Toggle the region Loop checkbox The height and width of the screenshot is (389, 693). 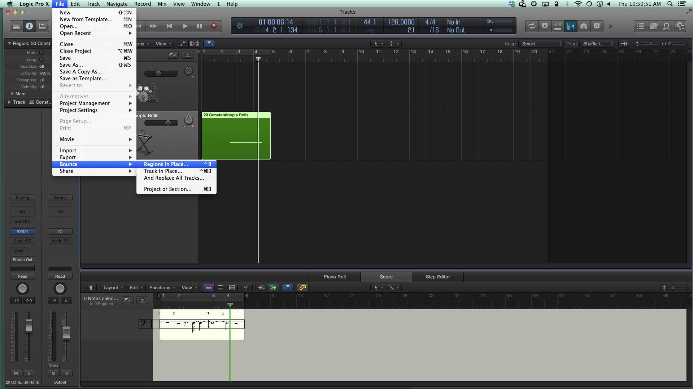42,59
